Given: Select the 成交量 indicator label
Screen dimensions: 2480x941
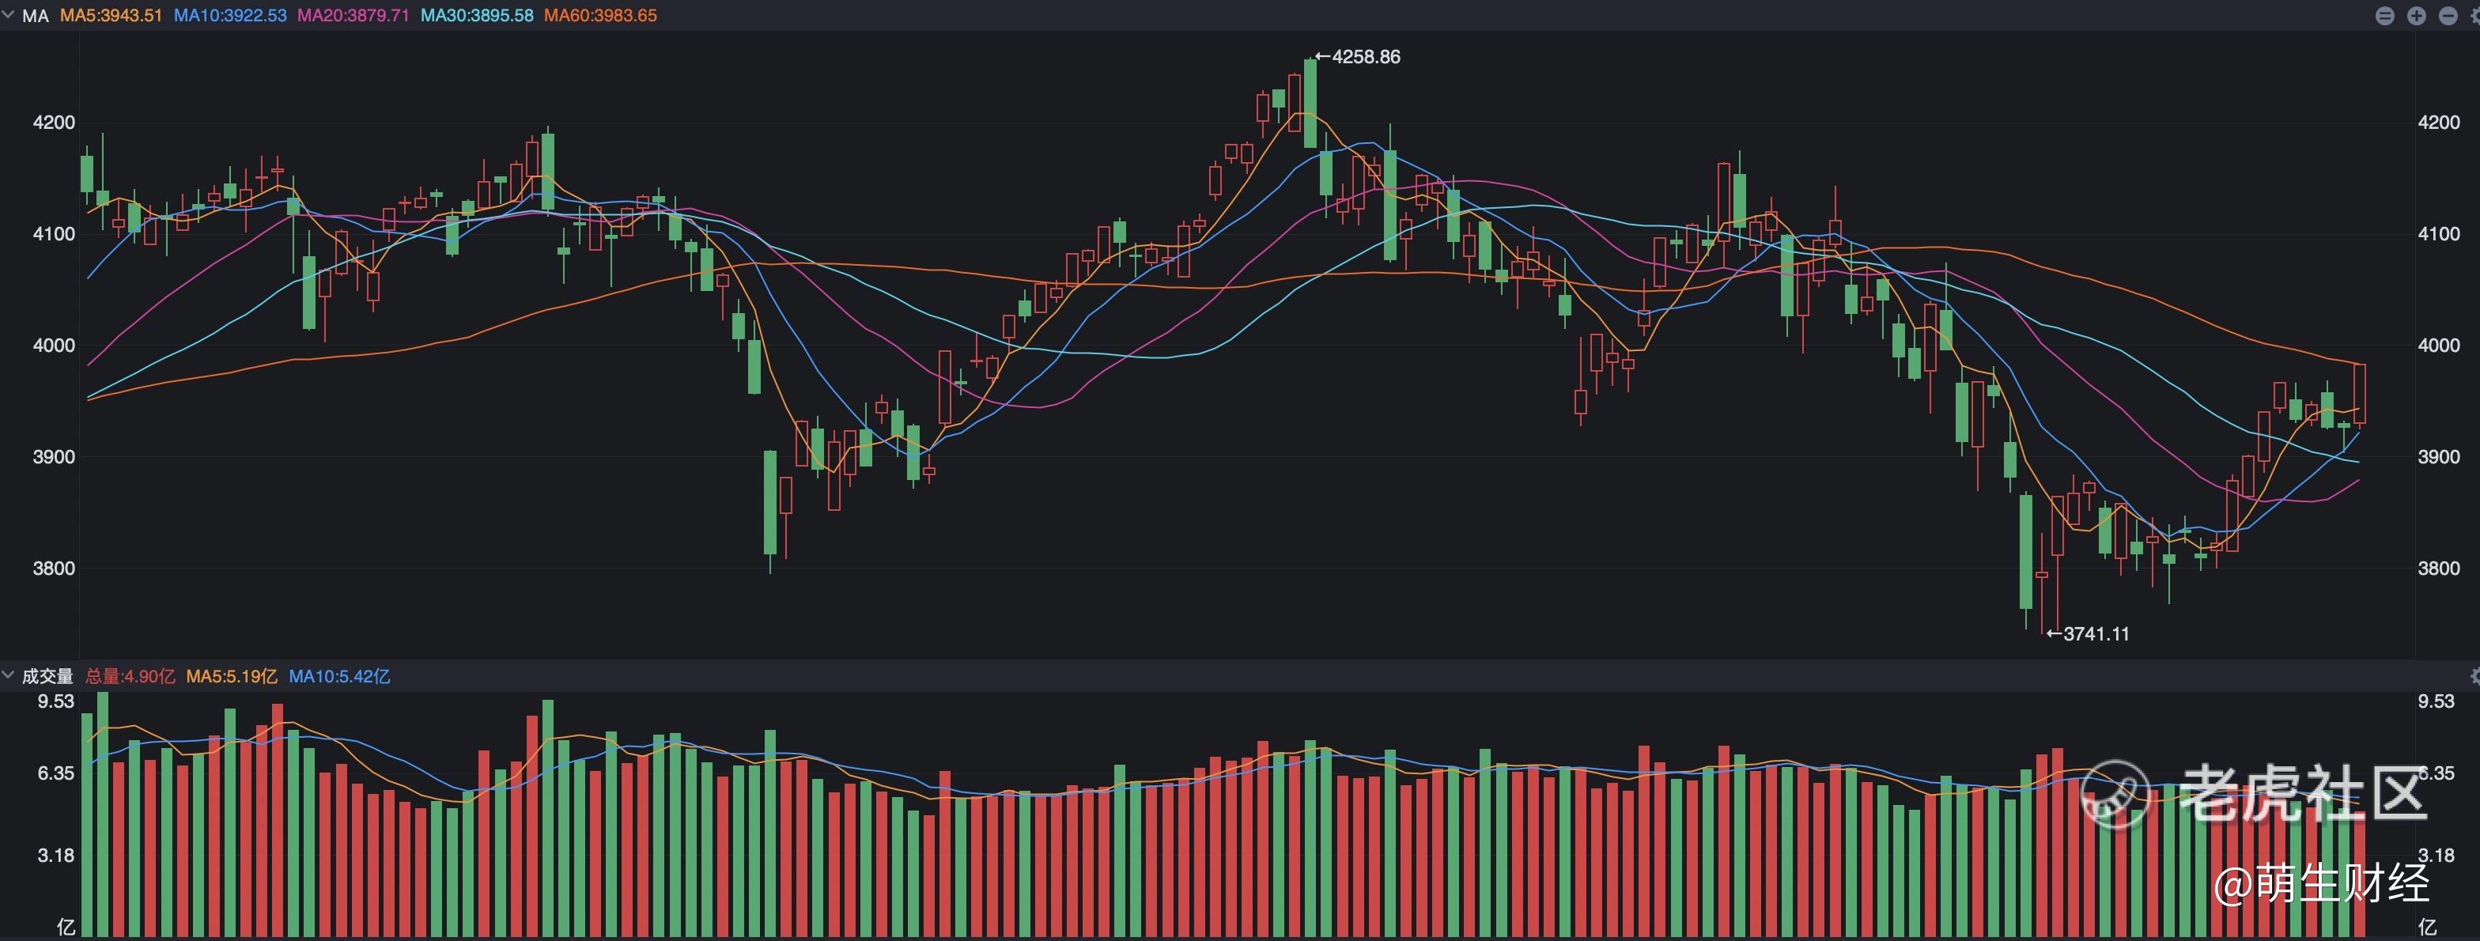Looking at the screenshot, I should 48,676.
